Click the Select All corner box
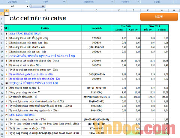Image resolution: width=180 pixels, height=138 pixels. tap(2, 10)
